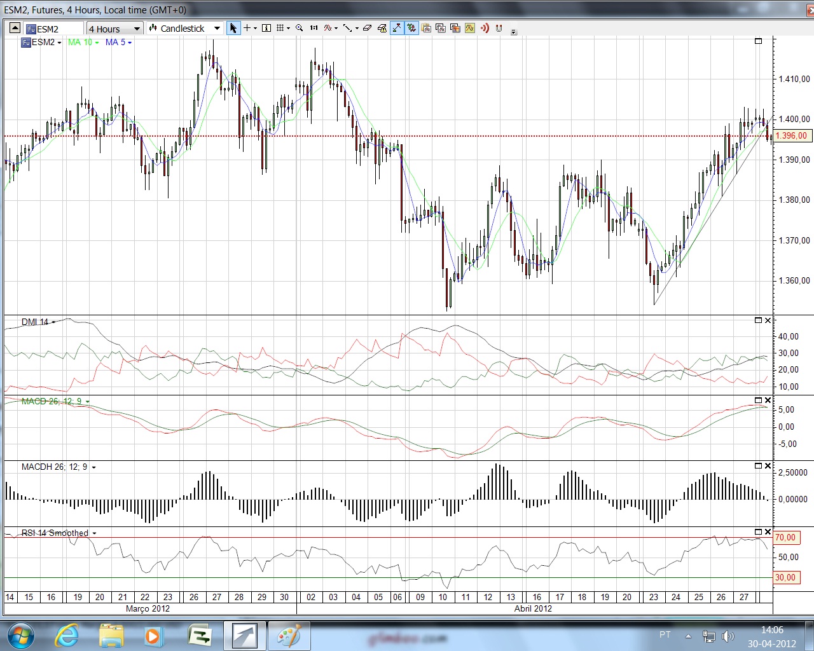Toggle the chart grid icon
Image resolution: width=814 pixels, height=651 pixels.
(x=280, y=28)
